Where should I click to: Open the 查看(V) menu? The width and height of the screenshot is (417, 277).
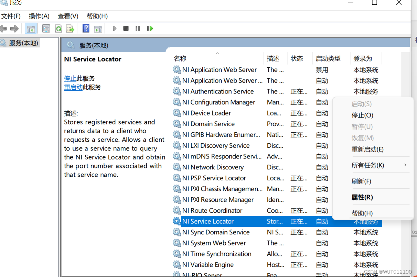(68, 16)
